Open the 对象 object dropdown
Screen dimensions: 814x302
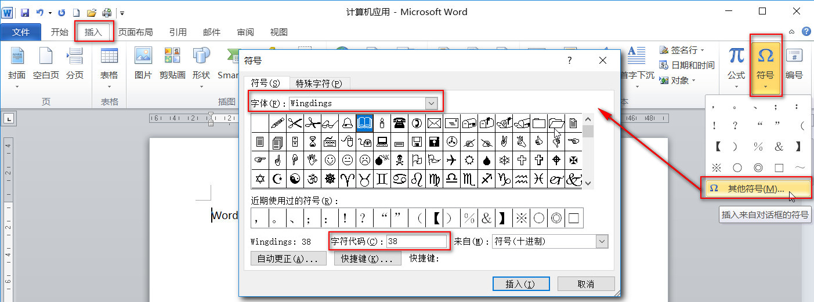click(x=678, y=80)
